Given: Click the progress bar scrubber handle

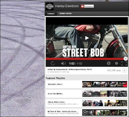Looking at the screenshot, I should pos(126,59).
